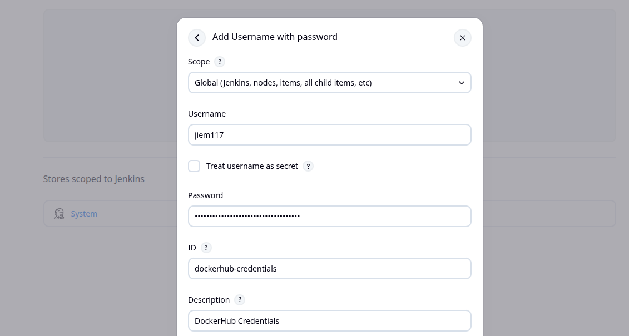This screenshot has width=629, height=336.
Task: Go back using the left arrow button
Action: [197, 38]
